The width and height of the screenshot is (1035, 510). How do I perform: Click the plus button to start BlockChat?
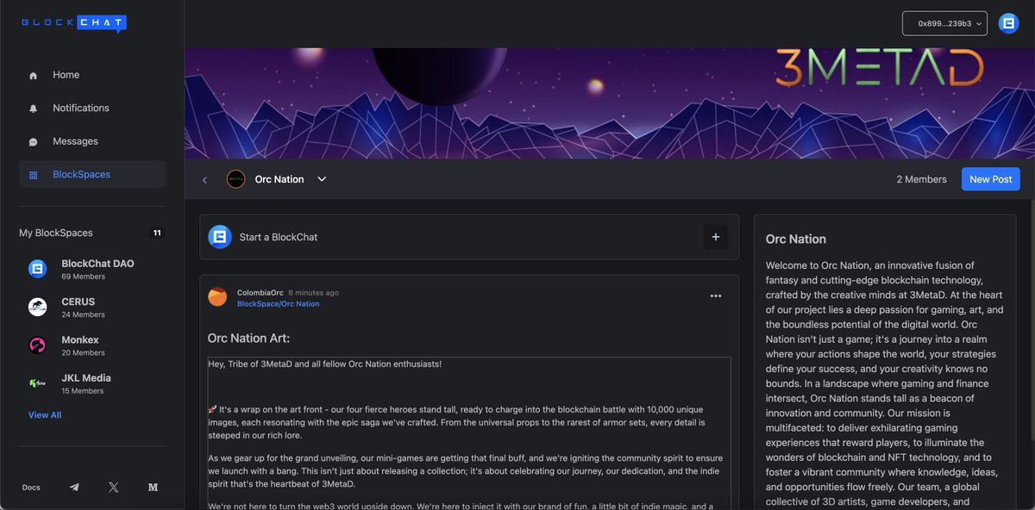point(716,237)
